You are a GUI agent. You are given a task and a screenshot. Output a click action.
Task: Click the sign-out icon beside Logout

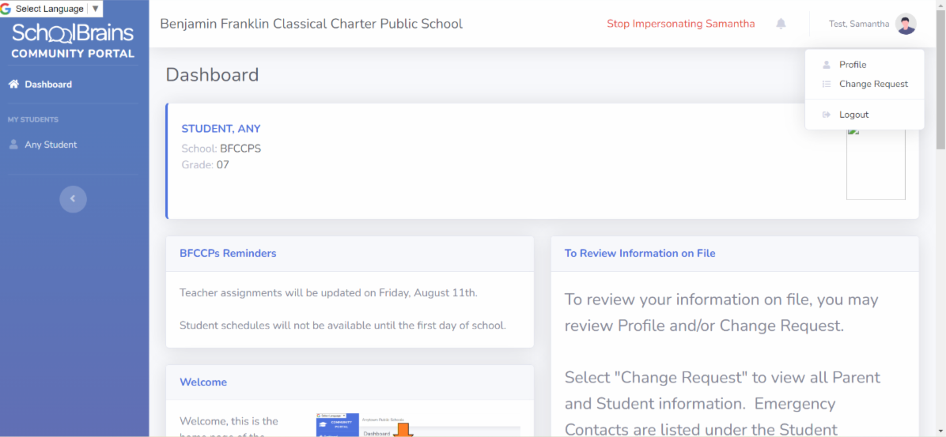[x=827, y=115]
